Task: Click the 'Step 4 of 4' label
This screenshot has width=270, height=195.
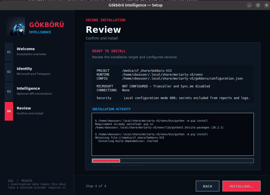Action: click(x=96, y=186)
